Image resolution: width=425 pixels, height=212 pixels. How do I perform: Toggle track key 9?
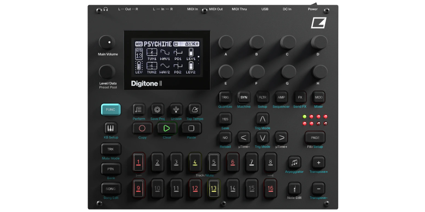pos(139,188)
